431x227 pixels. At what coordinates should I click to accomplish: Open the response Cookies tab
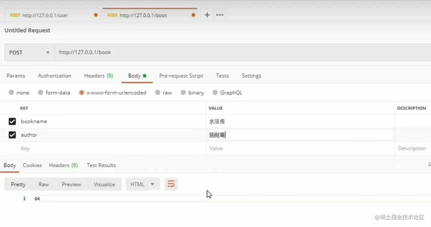32,165
